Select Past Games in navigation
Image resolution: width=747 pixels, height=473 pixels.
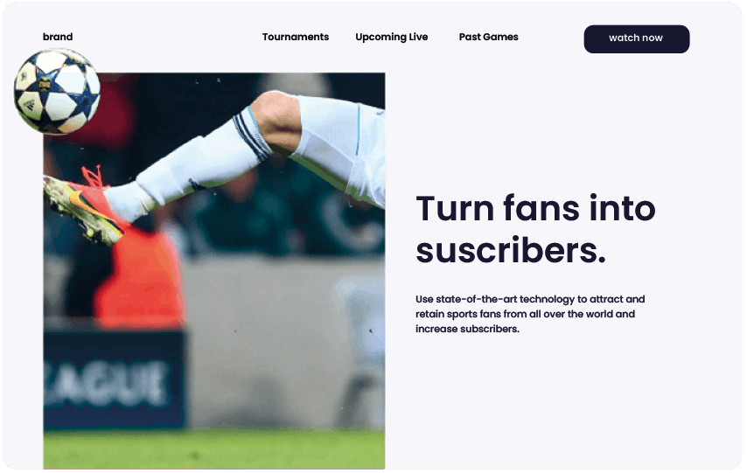click(x=488, y=37)
